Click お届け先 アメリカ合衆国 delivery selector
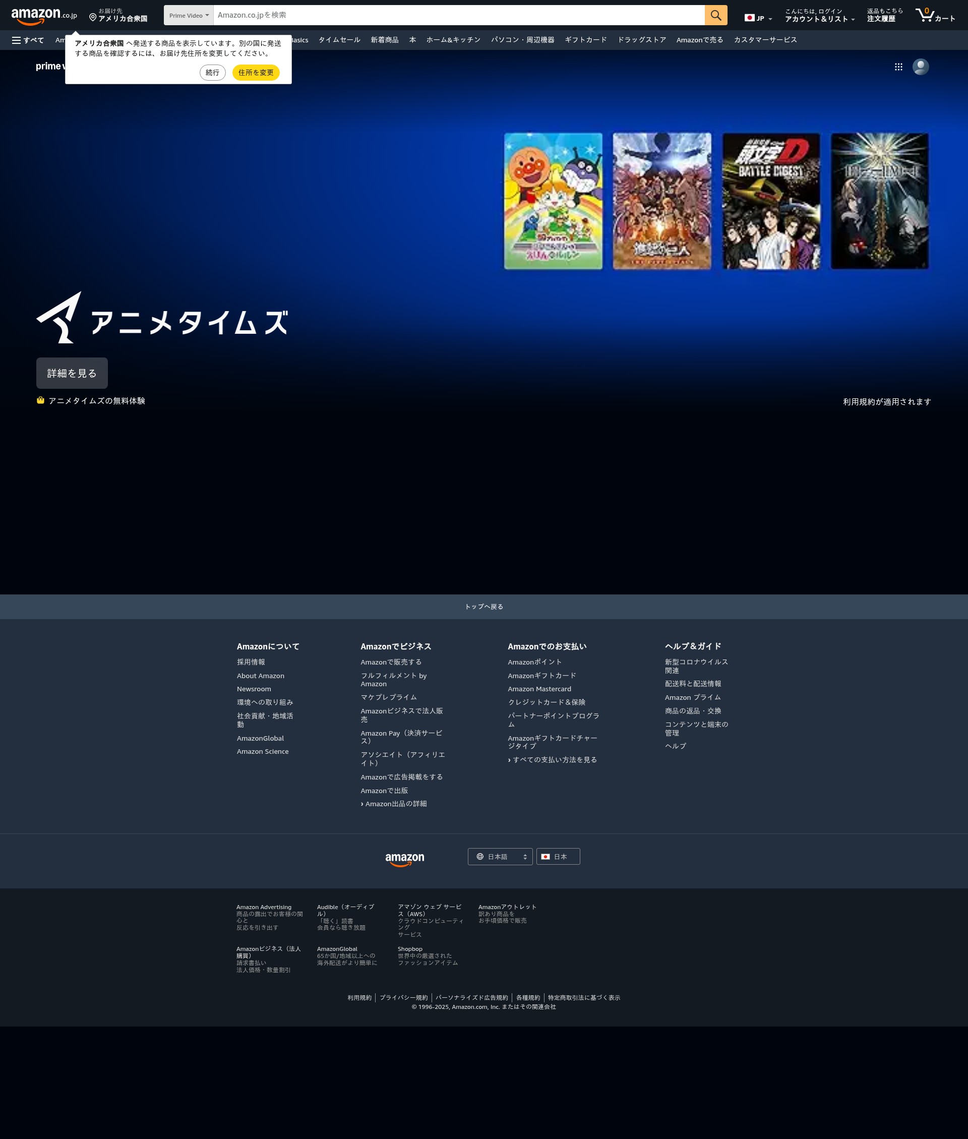 click(118, 15)
